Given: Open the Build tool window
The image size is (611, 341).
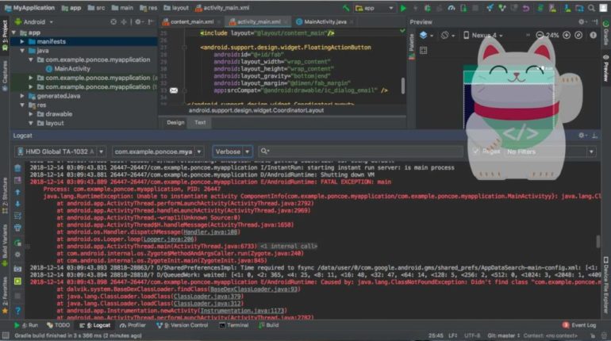Looking at the screenshot, I should (268, 325).
